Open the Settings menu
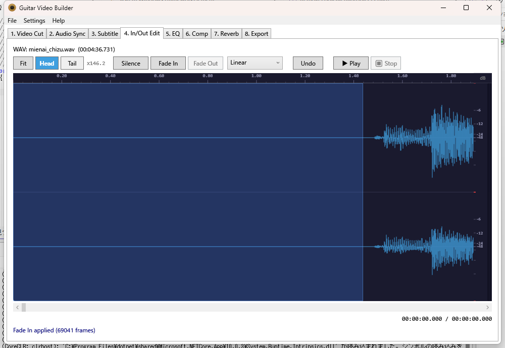 coord(34,21)
